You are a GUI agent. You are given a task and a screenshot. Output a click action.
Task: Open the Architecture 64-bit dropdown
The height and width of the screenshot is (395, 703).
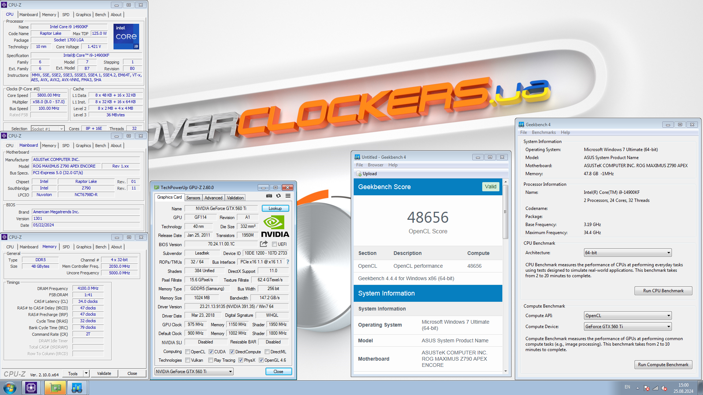point(628,253)
